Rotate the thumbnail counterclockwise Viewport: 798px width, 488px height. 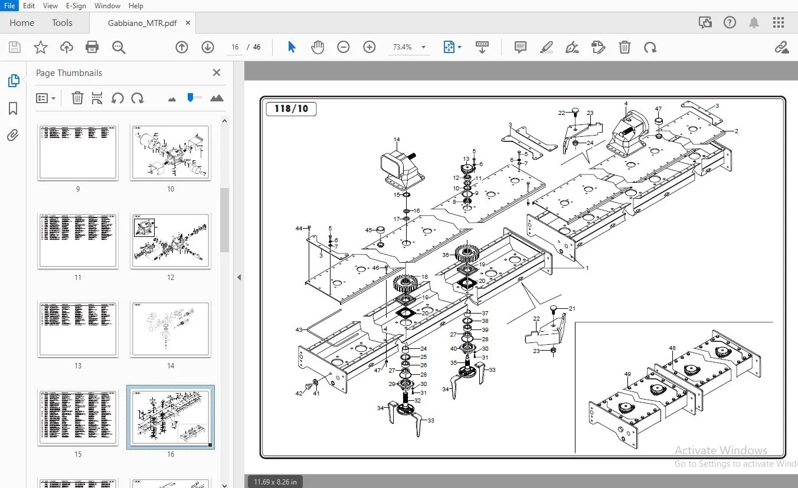point(117,98)
